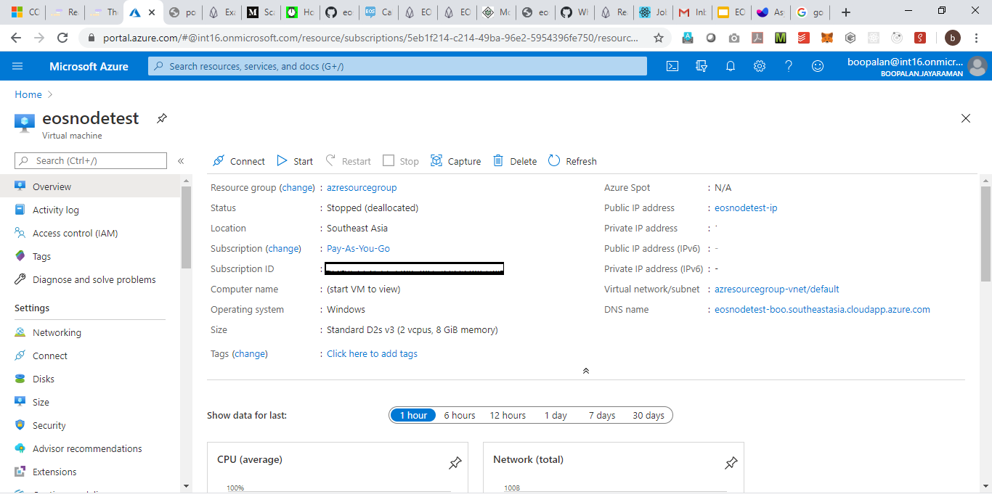Open the azresourcegroup link
The height and width of the screenshot is (497, 992).
pos(362,187)
